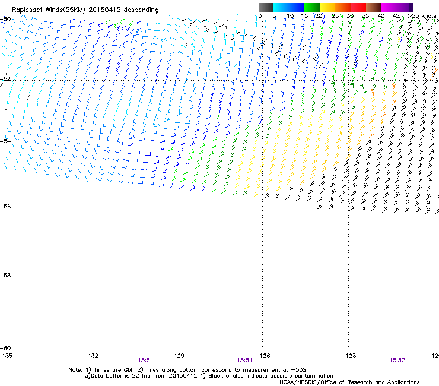Click the 15:51 time stamp left of -129

coord(145,360)
